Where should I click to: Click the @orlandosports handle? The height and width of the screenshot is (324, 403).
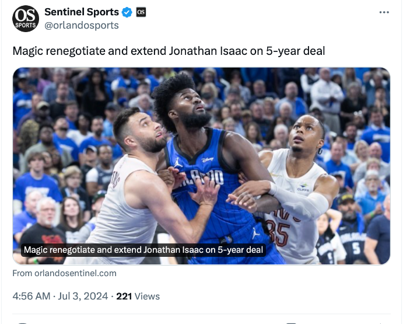coord(82,26)
